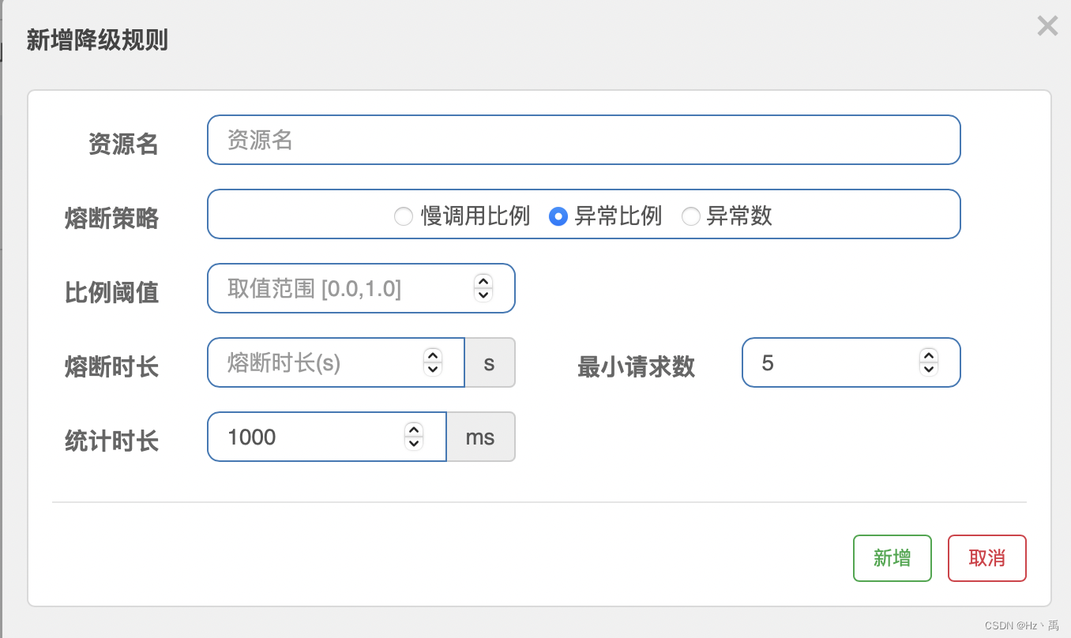Image resolution: width=1071 pixels, height=638 pixels.
Task: Click the red 取消 button
Action: coord(987,558)
